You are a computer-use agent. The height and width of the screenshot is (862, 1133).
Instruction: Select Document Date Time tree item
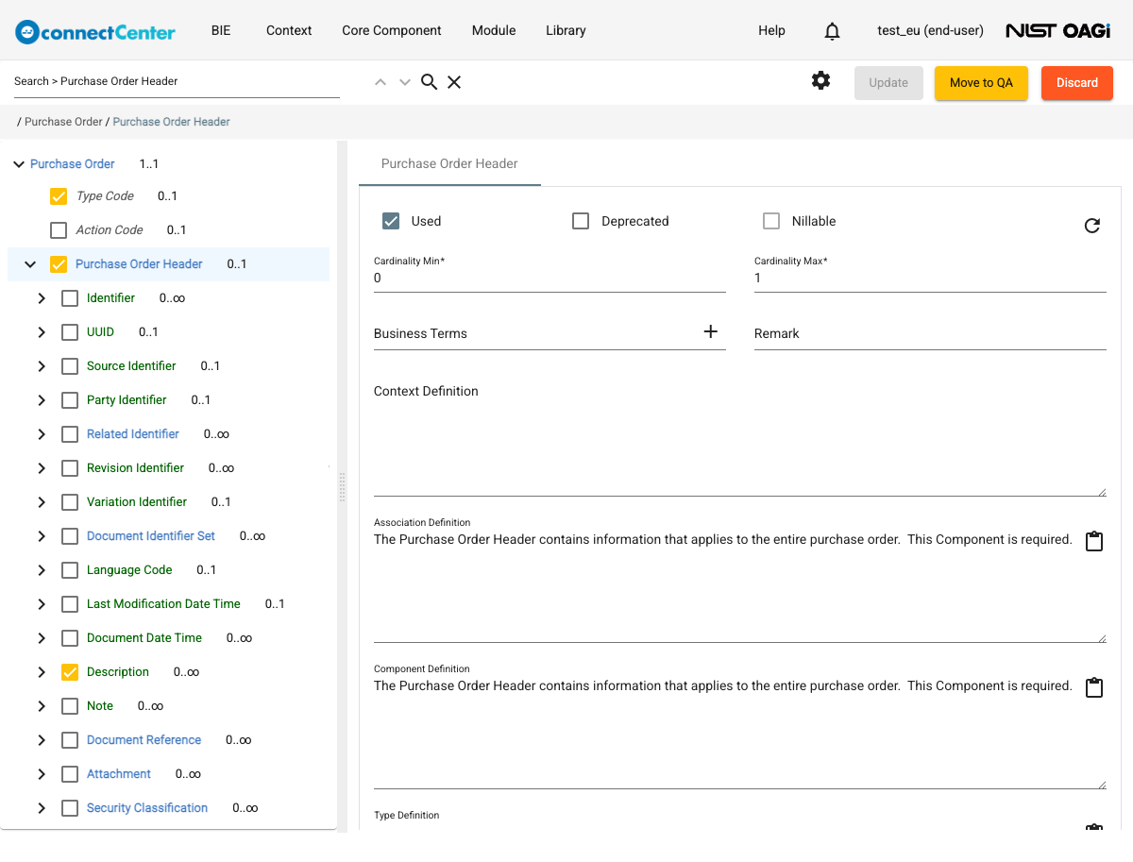click(x=144, y=638)
